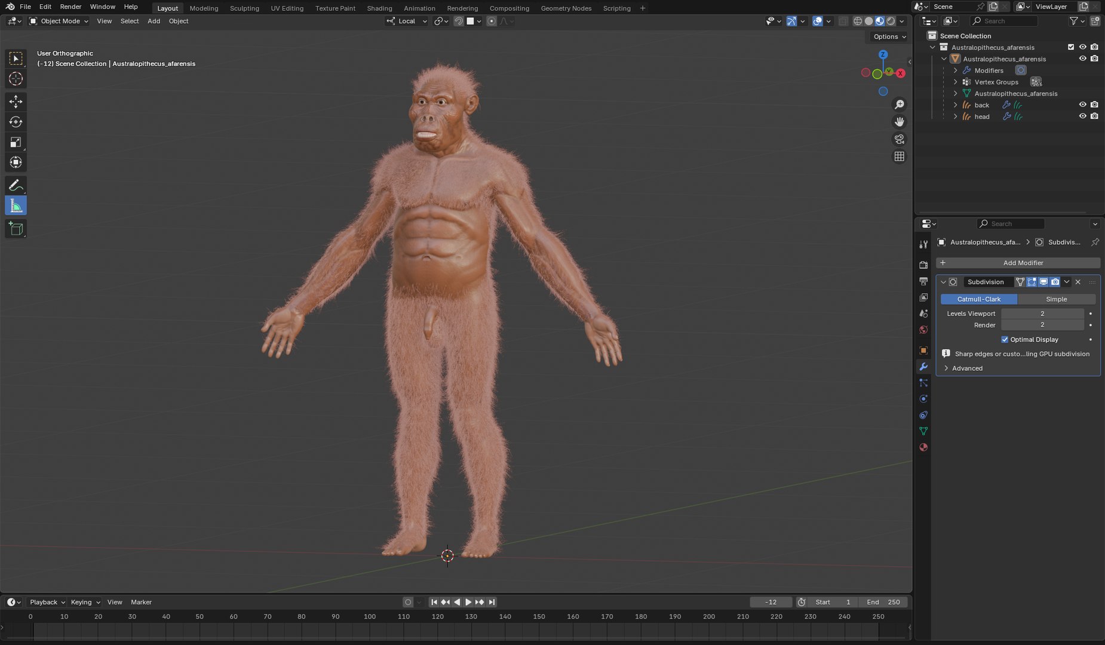
Task: Toggle Subdivision modifier render visibility
Action: 1055,282
